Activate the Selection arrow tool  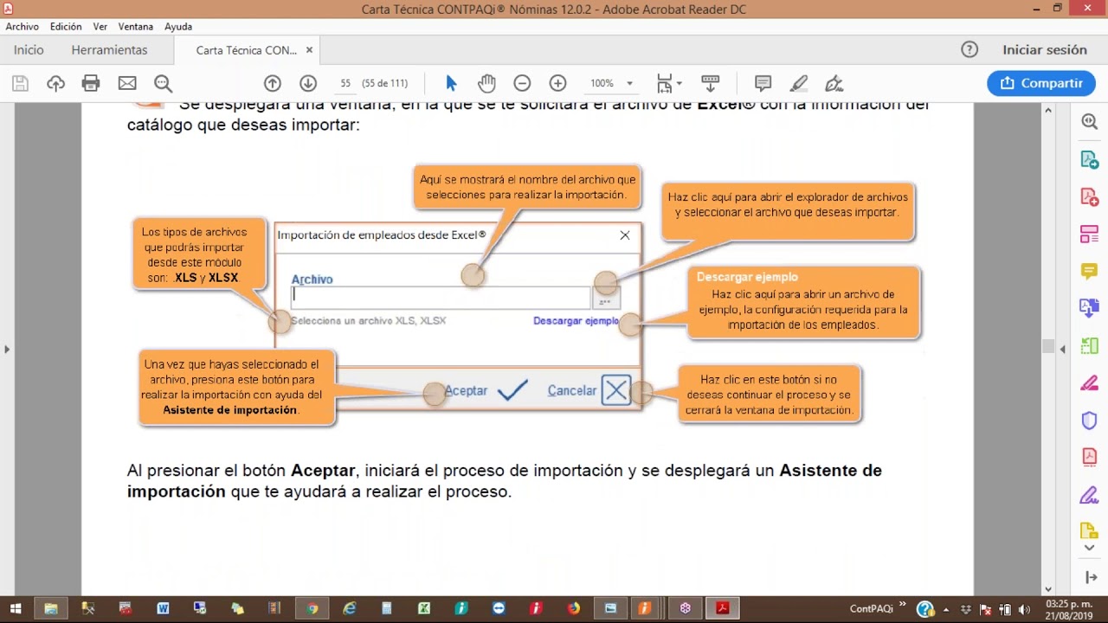[x=451, y=83]
